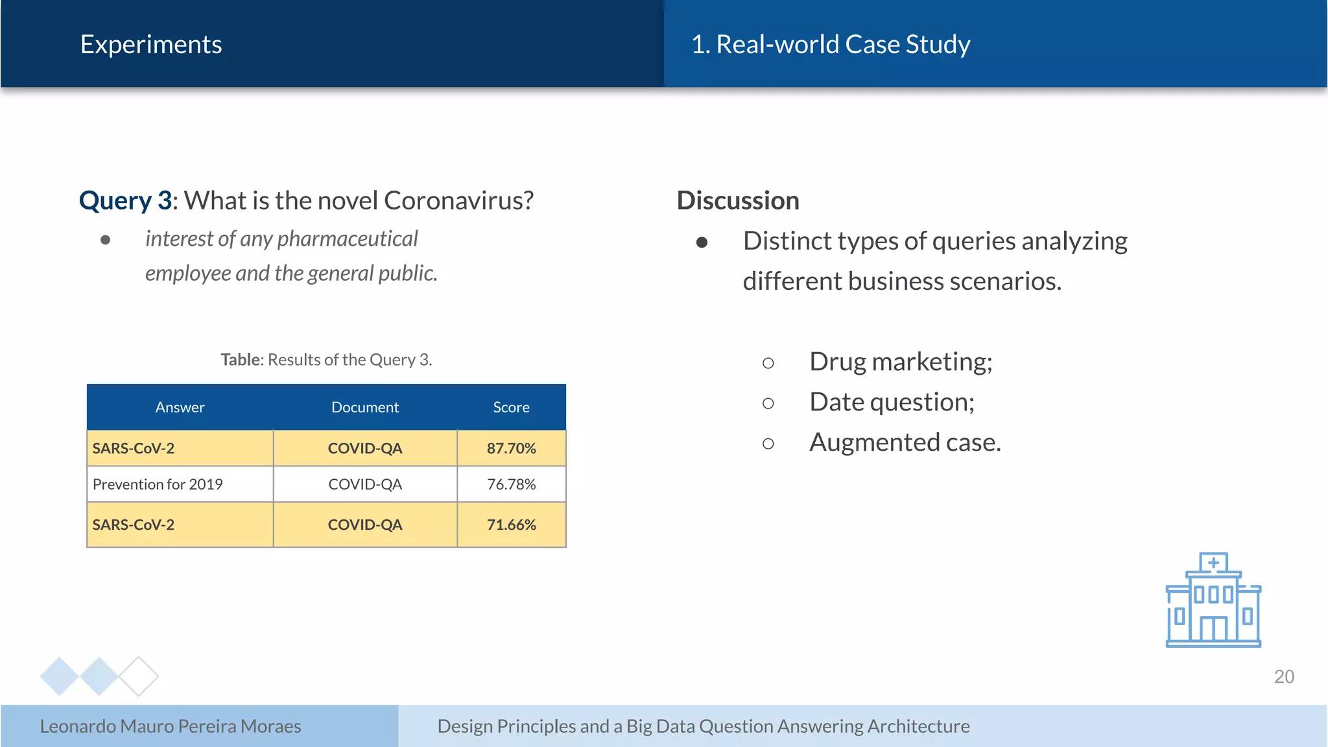
Task: Select the '1. Real-world Case Study' header
Action: click(831, 44)
